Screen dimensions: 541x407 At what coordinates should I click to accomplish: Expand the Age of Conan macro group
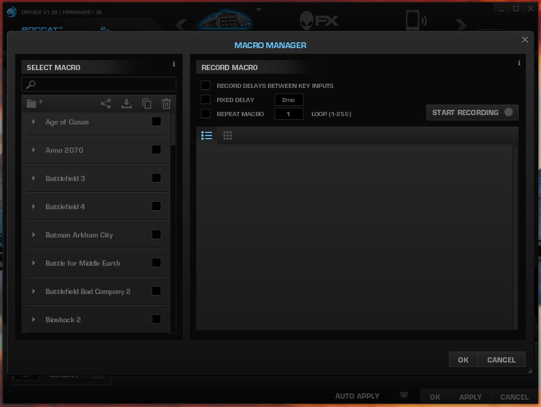[33, 122]
